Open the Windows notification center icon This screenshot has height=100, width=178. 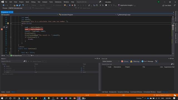174,98
